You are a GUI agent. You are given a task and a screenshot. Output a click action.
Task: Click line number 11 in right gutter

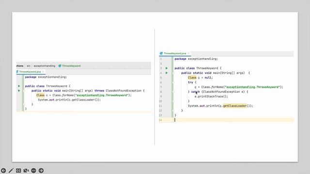pos(160,106)
